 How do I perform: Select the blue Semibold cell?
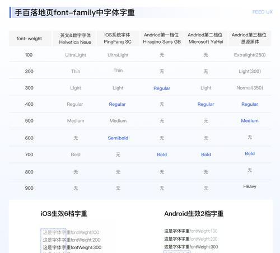coord(118,138)
